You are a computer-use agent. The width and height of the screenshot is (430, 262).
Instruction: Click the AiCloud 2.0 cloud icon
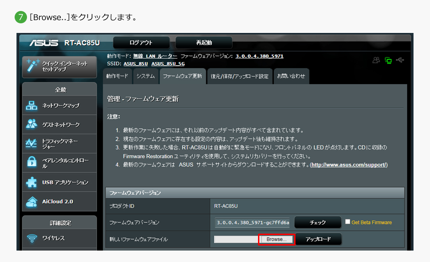pyautogui.click(x=32, y=202)
